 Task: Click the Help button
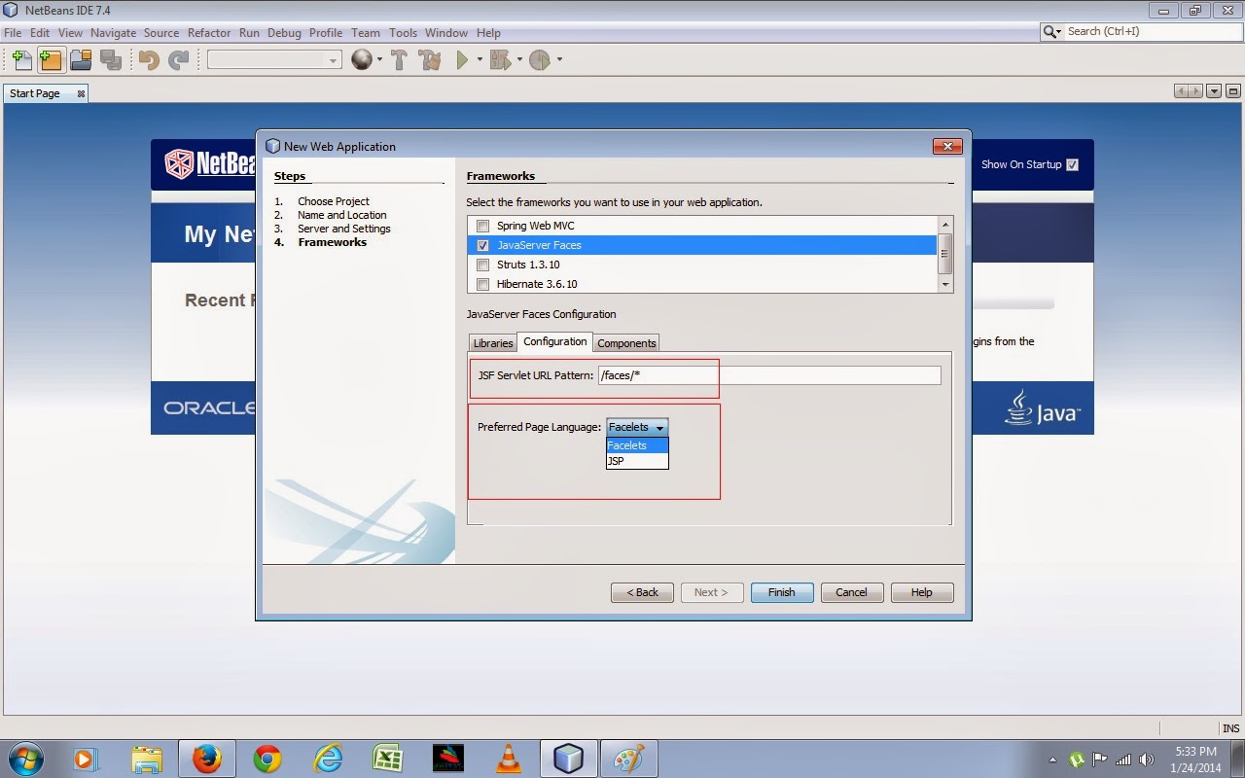pyautogui.click(x=921, y=592)
